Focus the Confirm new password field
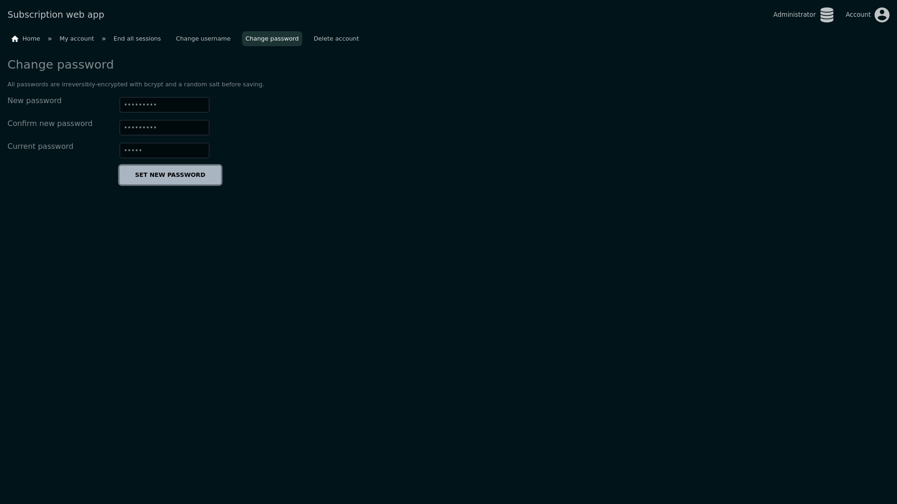This screenshot has width=897, height=504. [164, 128]
